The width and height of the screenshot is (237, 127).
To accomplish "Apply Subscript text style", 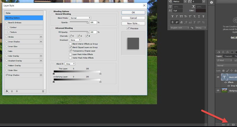I will point(195,16).
